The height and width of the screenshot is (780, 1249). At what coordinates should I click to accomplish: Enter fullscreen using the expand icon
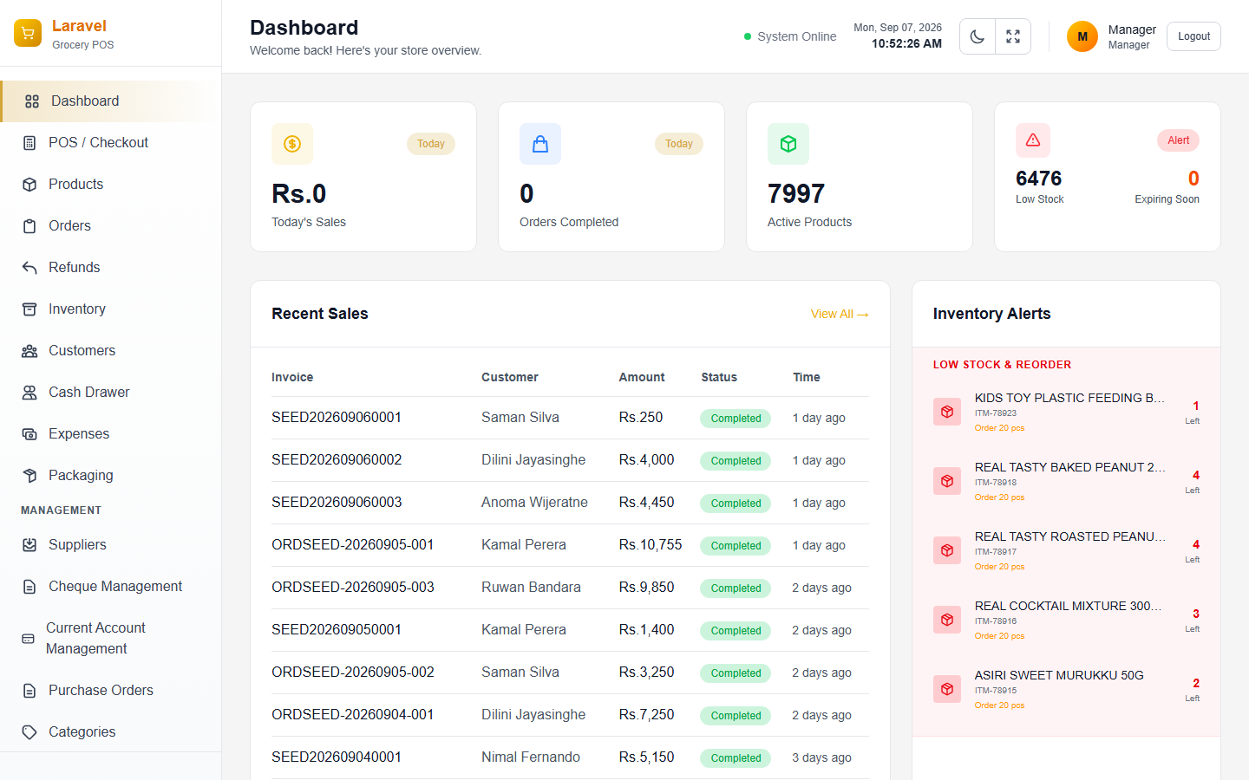click(x=1013, y=36)
